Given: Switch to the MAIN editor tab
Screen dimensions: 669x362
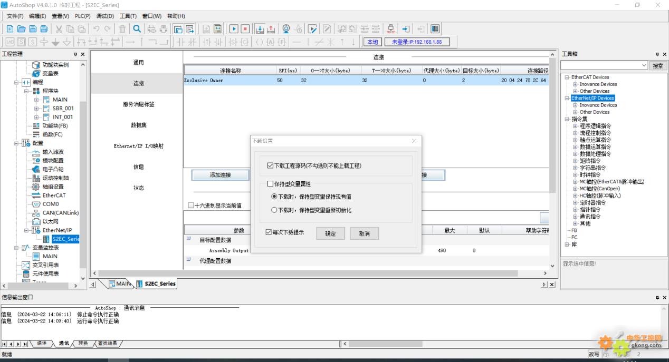Looking at the screenshot, I should point(120,284).
